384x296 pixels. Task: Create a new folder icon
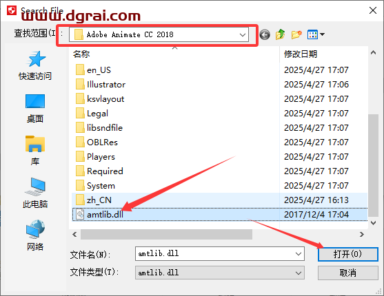[x=296, y=34]
